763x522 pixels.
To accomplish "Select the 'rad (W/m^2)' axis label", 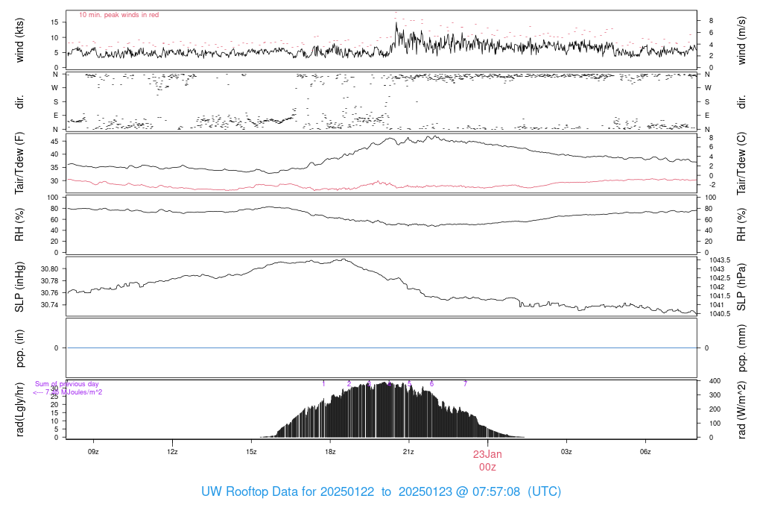I will [741, 410].
